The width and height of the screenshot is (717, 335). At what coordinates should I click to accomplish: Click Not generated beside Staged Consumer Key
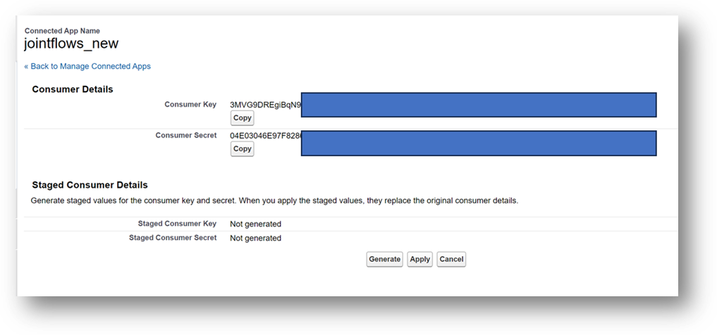coord(255,224)
